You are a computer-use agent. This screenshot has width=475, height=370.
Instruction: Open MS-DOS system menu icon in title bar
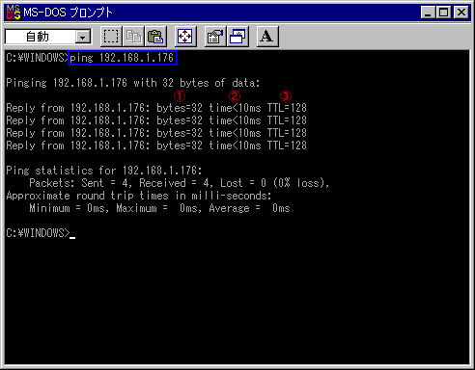coord(14,13)
